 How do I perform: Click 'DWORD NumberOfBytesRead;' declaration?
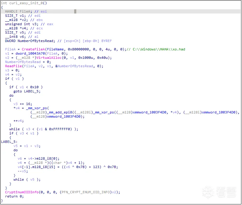(30, 41)
